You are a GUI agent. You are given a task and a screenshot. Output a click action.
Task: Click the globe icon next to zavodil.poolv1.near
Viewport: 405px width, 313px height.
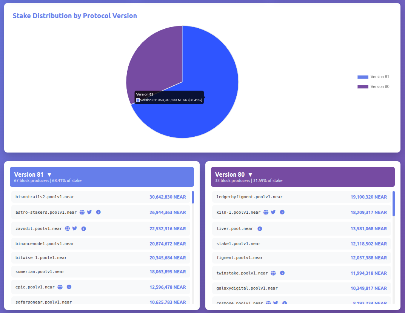coord(67,228)
